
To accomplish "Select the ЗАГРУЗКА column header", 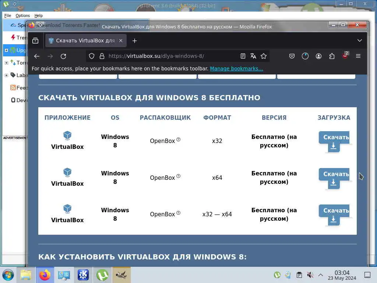I will [x=334, y=118].
